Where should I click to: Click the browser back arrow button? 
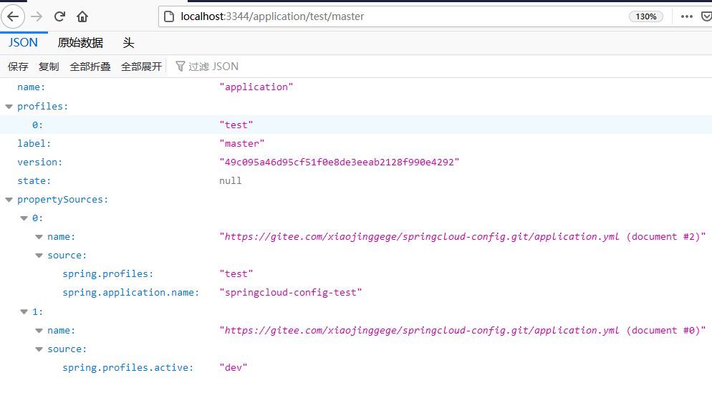(13, 16)
